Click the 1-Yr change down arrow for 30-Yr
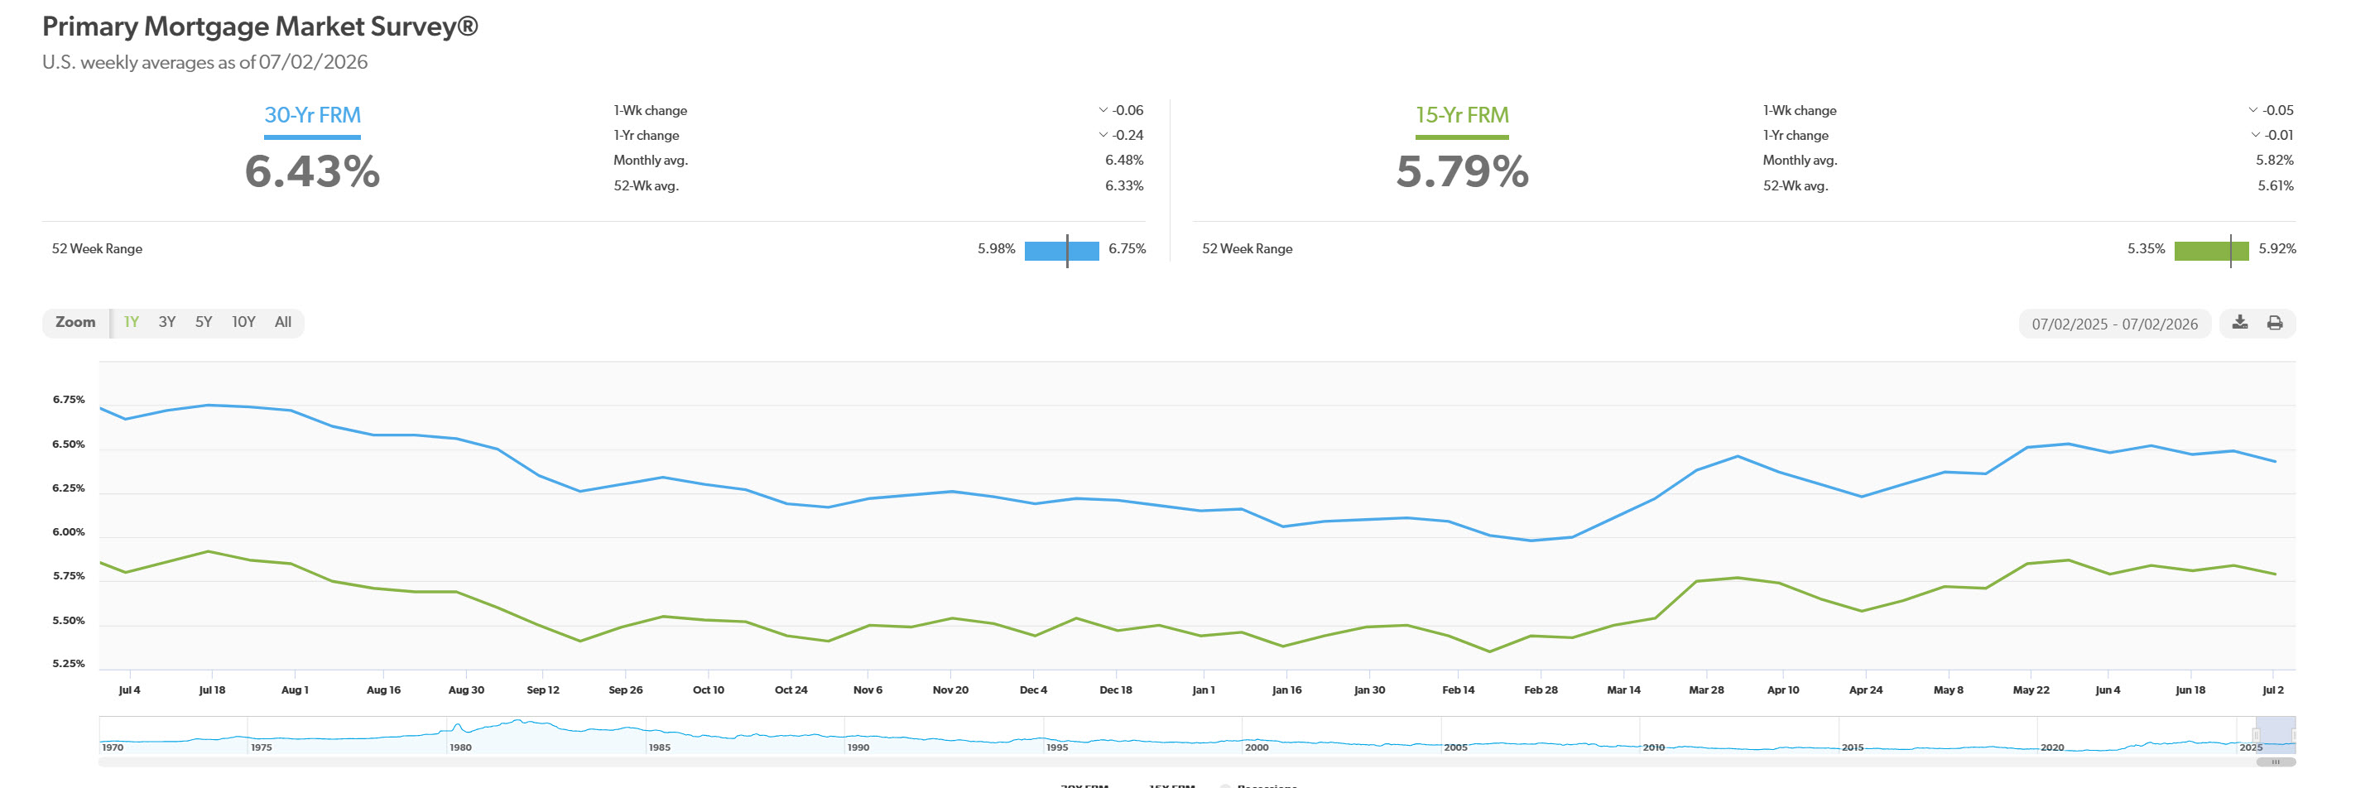 tap(1103, 135)
